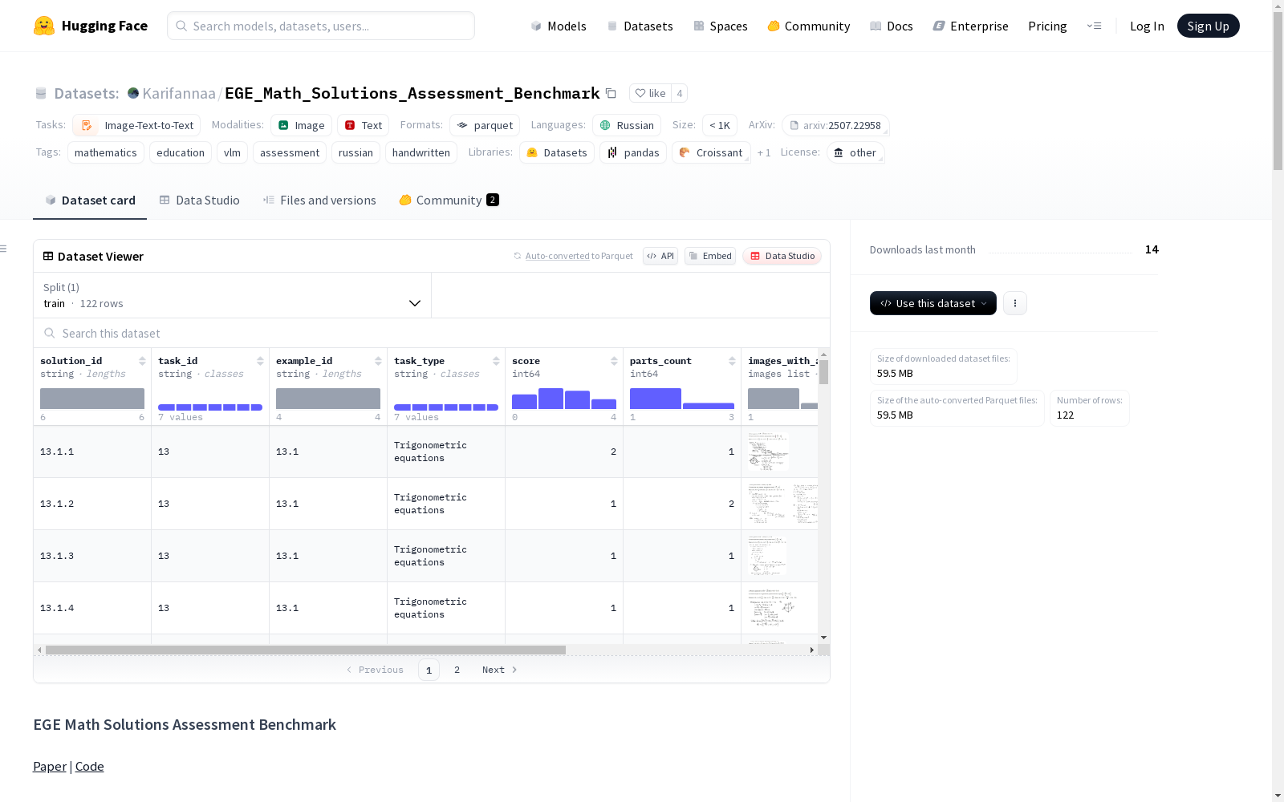Click the Hugging Face logo icon
1284x802 pixels.
point(44,26)
